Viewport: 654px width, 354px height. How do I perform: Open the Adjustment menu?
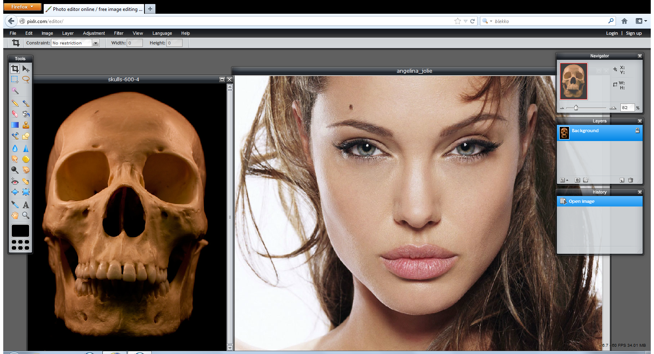(x=94, y=33)
